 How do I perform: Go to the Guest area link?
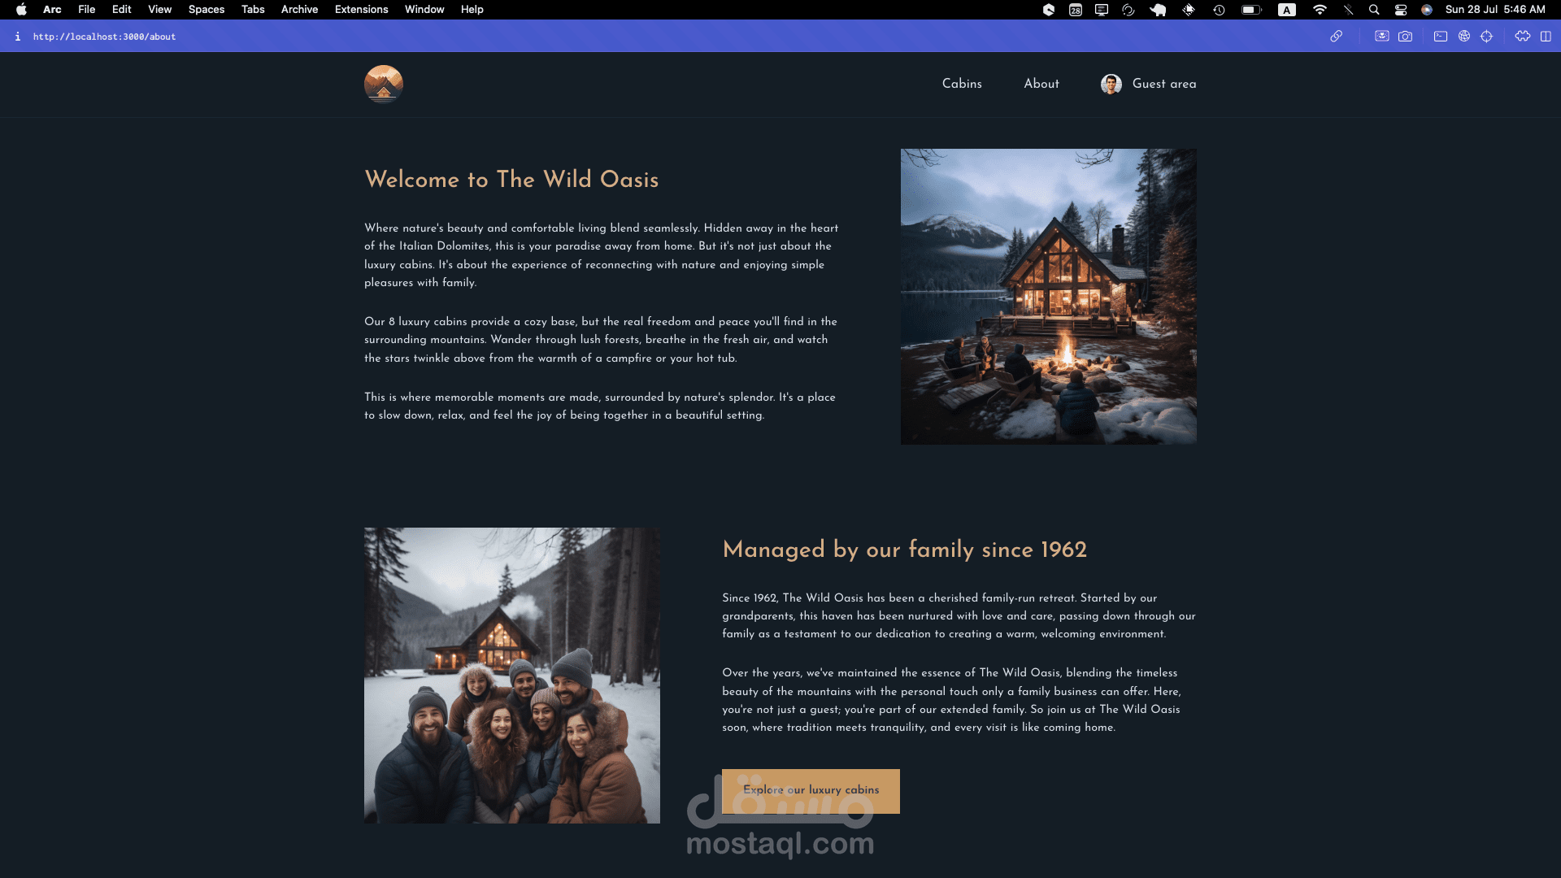(x=1149, y=84)
